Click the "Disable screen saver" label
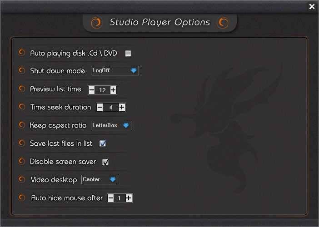This screenshot has width=319, height=227. [63, 162]
